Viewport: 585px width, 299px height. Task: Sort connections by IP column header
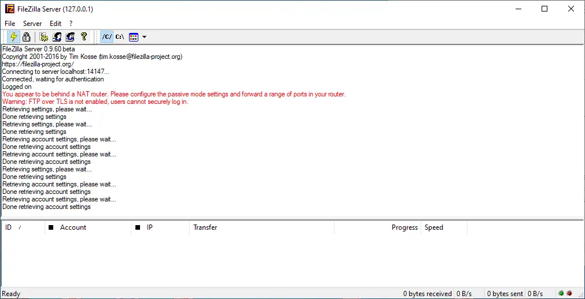coord(161,227)
